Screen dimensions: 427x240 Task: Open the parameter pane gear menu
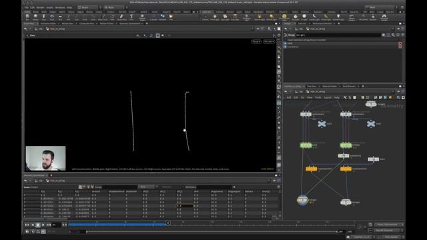point(384,35)
